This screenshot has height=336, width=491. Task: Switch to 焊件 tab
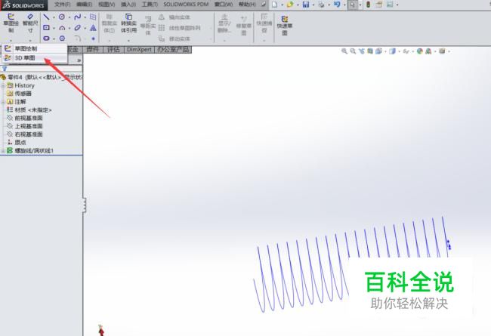click(93, 50)
